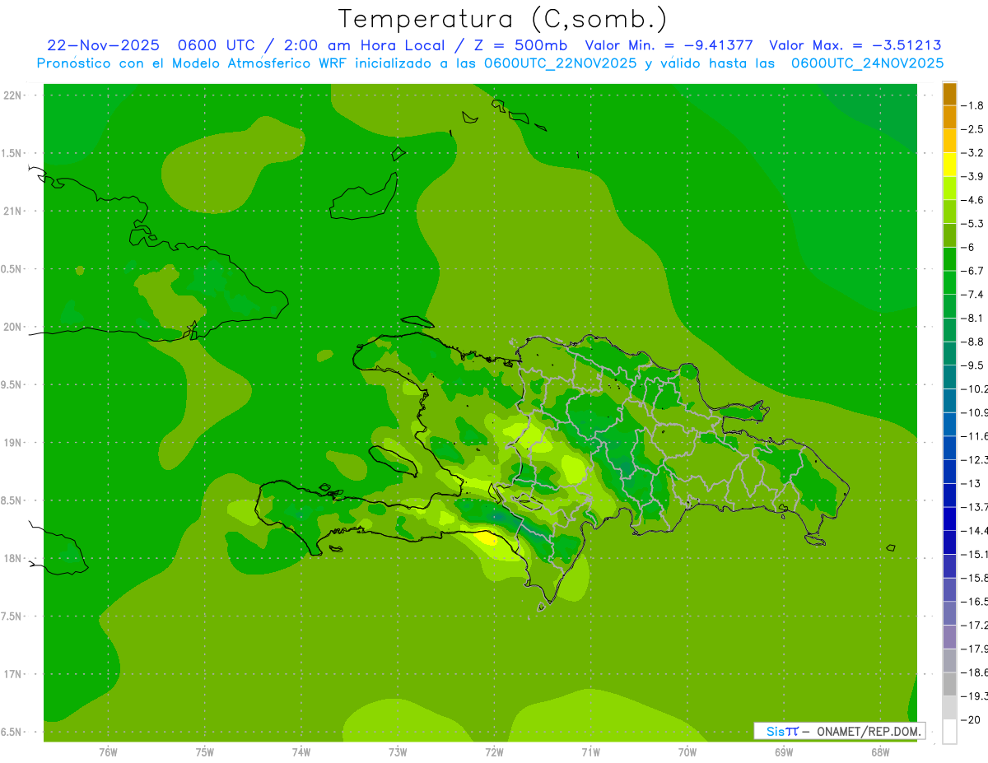
Task: Select '0600UTC_22NOV2025' initialization time text
Action: click(x=560, y=63)
